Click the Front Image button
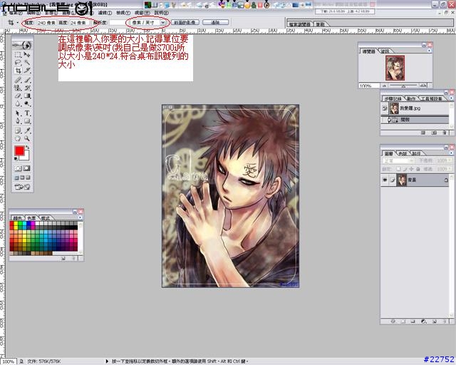456x365 pixels. (185, 22)
